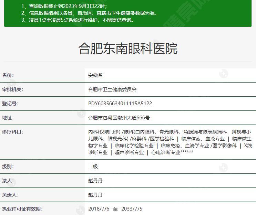
Task: Click the 级别 label
Action: tap(8, 166)
